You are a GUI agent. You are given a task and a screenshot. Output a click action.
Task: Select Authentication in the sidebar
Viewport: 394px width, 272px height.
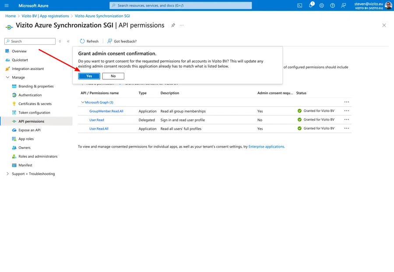27,95
